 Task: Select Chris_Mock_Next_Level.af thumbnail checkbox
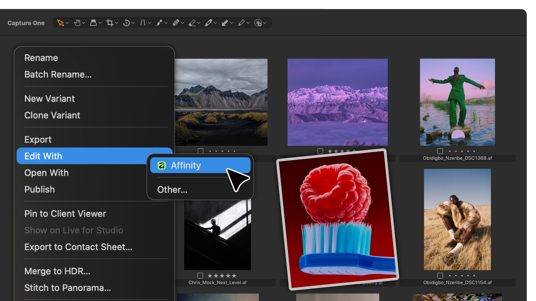[x=200, y=276]
